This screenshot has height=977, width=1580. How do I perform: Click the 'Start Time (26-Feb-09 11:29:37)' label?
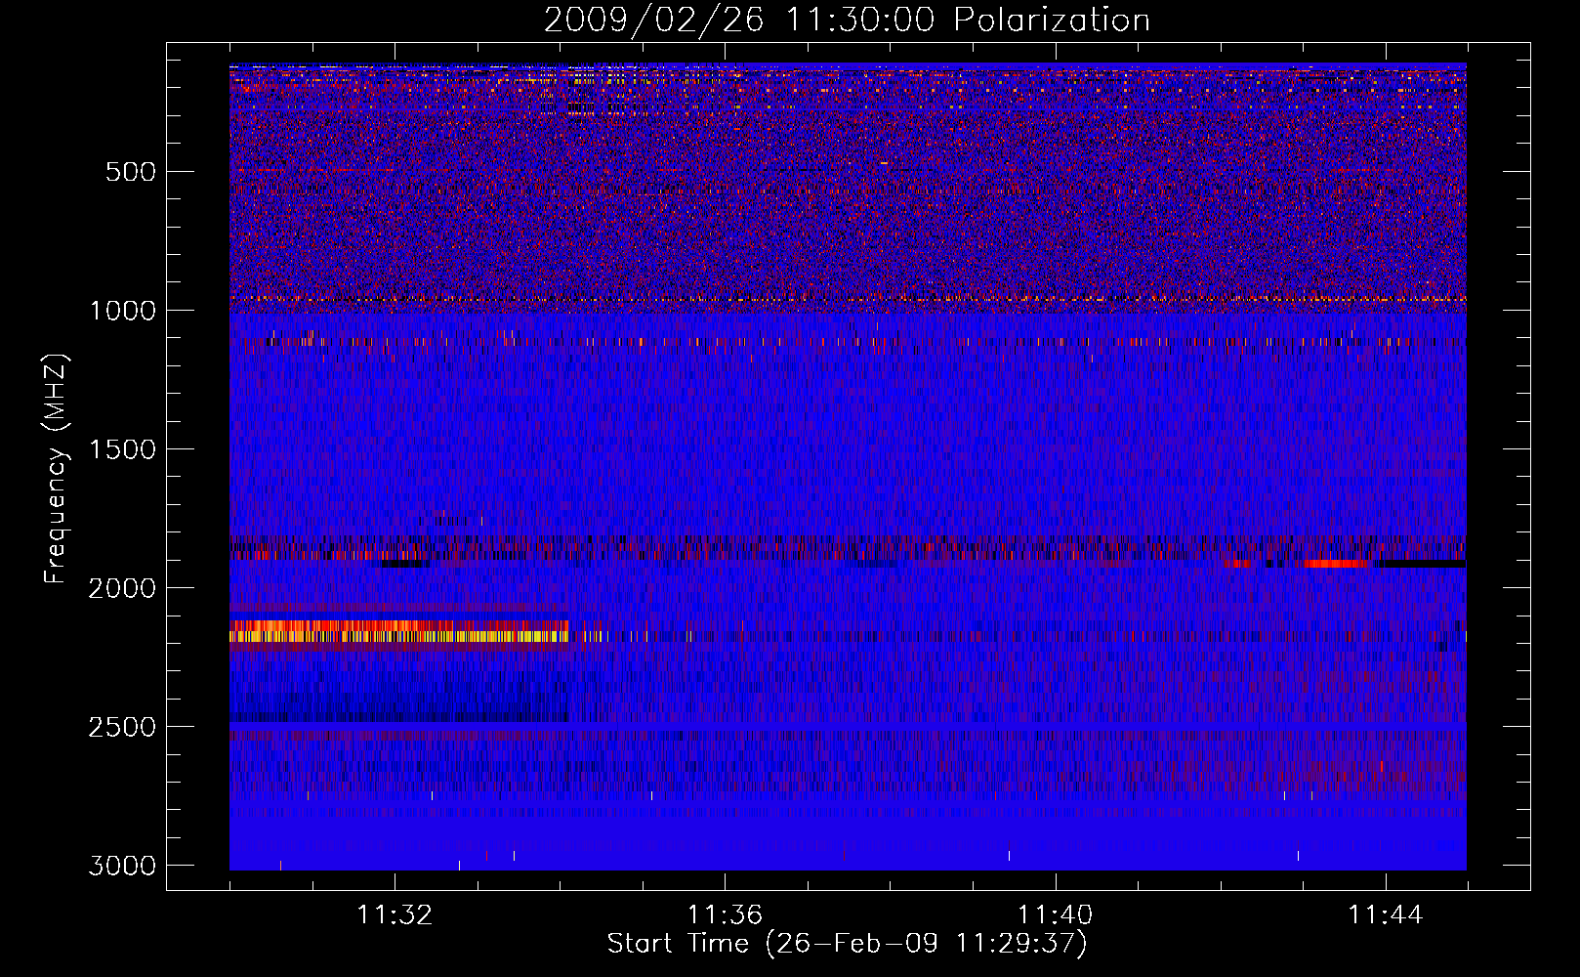847,944
